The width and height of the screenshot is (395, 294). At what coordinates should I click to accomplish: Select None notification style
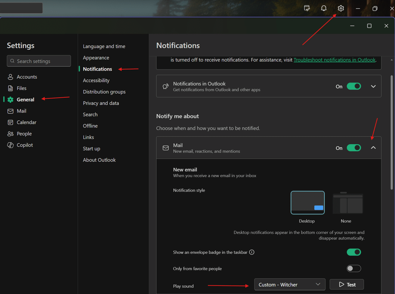[348, 203]
